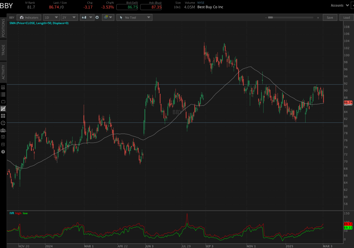Open the TV media sidebar icon
The image size is (354, 248).
tap(3, 102)
